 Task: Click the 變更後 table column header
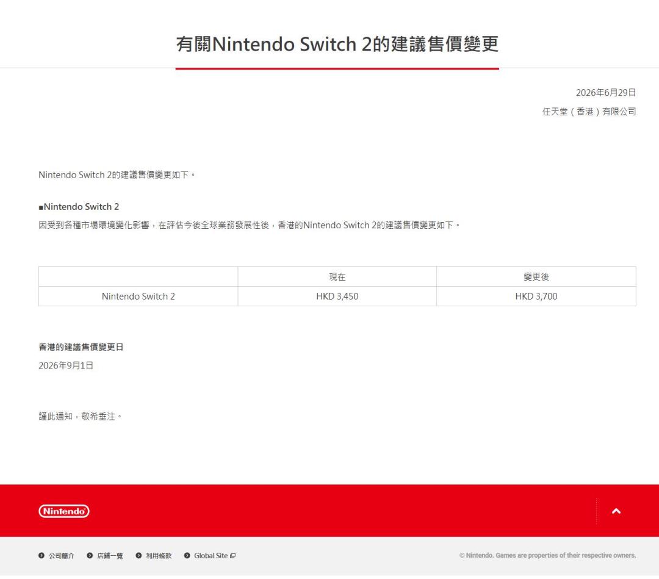pos(536,276)
